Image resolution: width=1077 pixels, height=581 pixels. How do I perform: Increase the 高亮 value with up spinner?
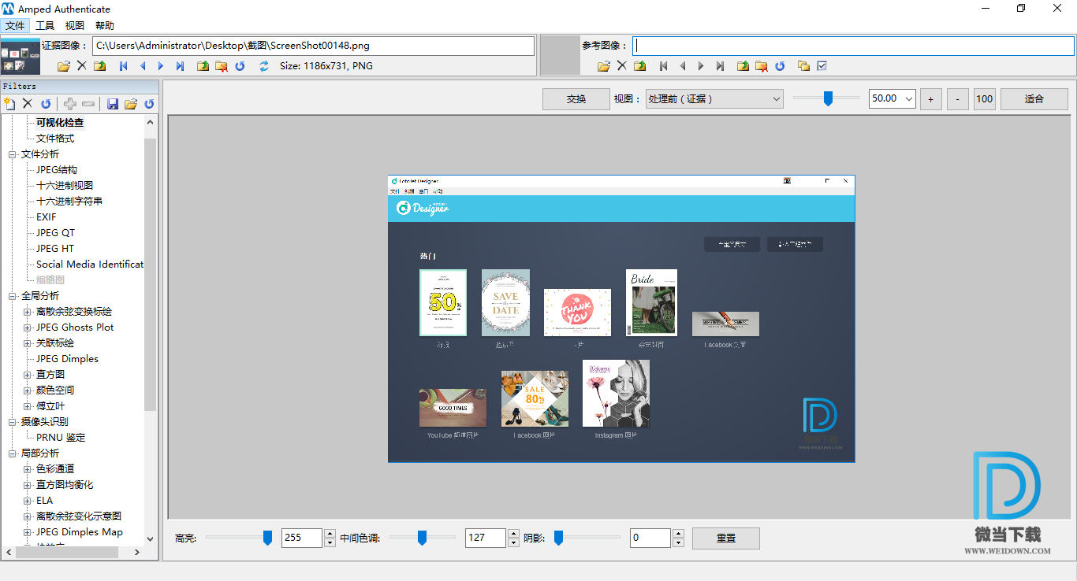pyautogui.click(x=330, y=533)
